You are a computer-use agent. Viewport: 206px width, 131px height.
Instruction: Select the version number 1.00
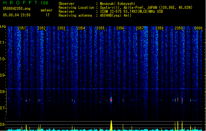coord(44,3)
